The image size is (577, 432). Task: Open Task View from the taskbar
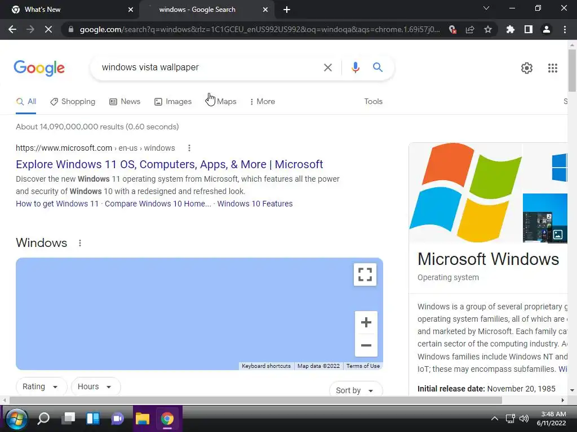[68, 418]
